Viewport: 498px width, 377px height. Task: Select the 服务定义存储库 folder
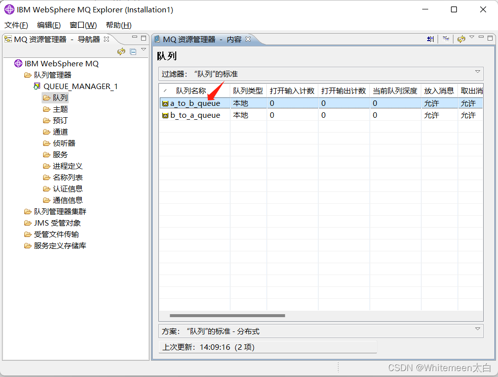tap(60, 246)
